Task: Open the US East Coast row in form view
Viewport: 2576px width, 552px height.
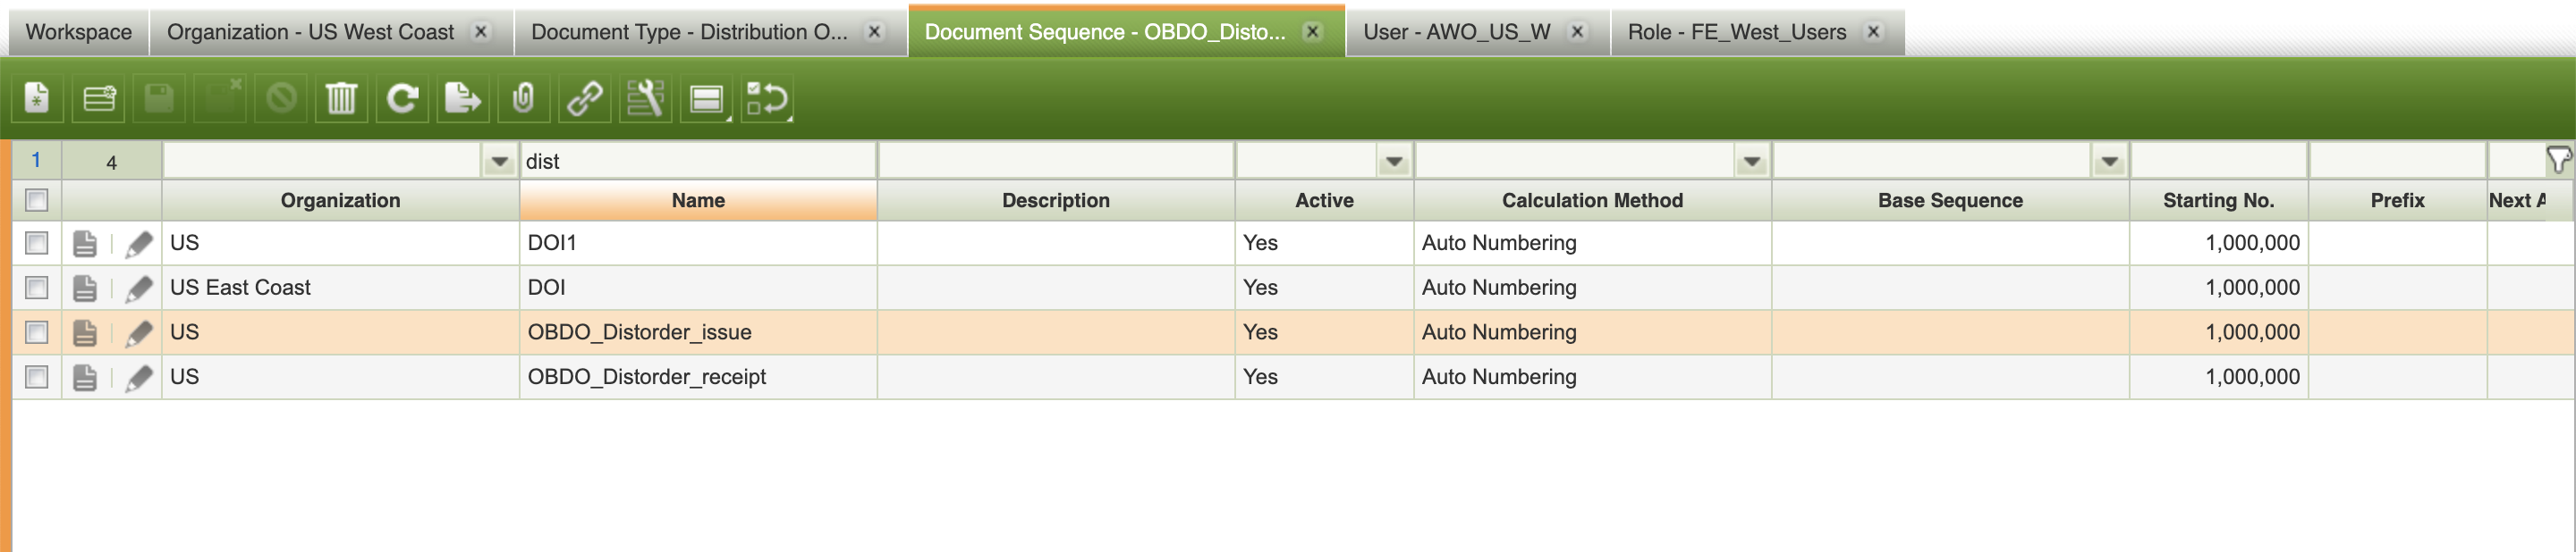Action: tap(85, 289)
